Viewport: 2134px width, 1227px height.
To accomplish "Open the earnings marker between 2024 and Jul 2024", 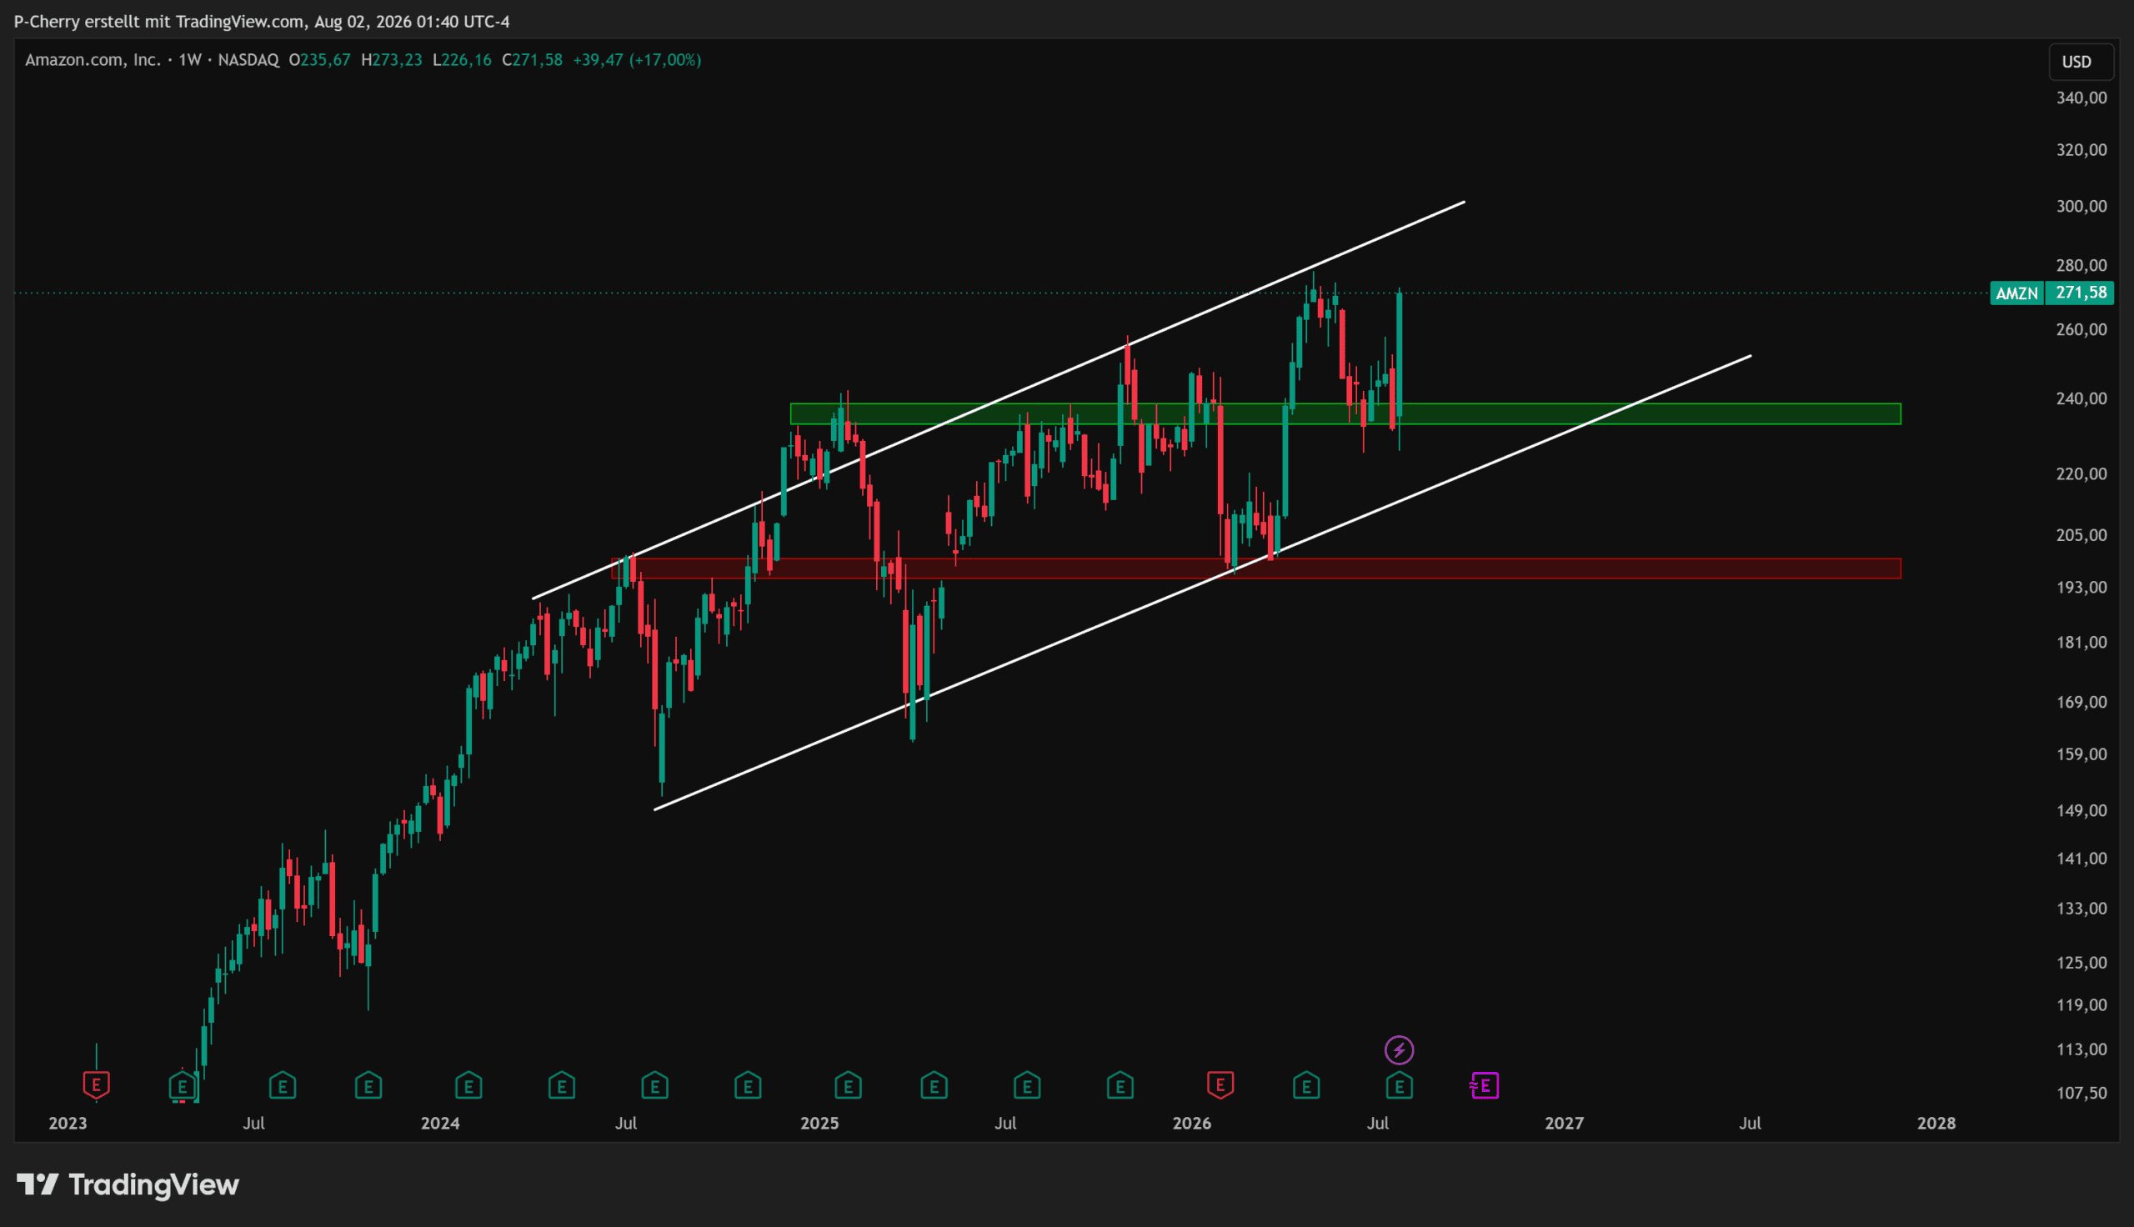I will click(x=561, y=1085).
